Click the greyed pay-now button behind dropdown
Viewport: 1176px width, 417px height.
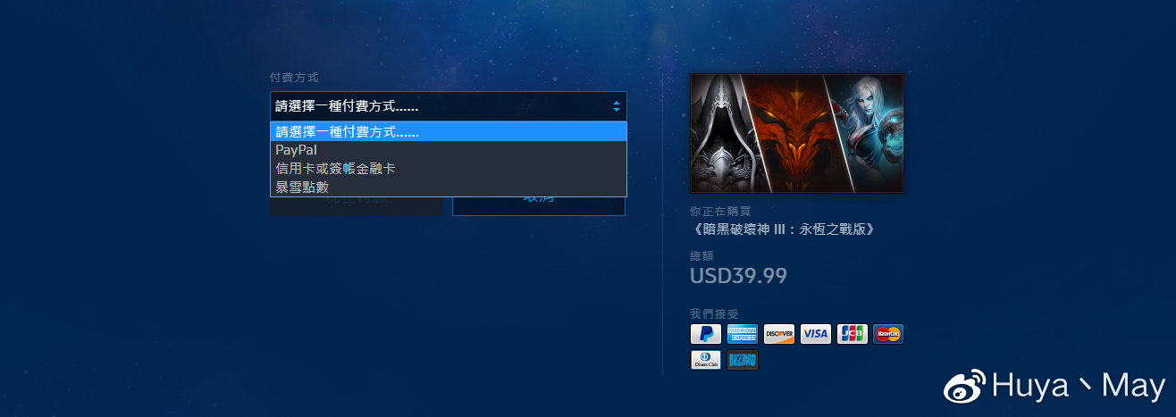click(357, 205)
